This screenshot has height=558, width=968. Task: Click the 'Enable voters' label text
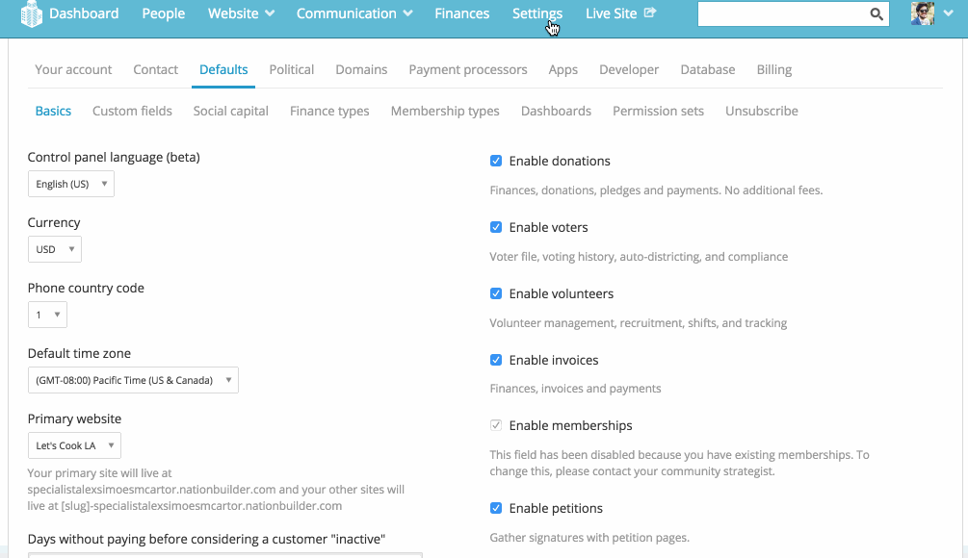pos(548,227)
